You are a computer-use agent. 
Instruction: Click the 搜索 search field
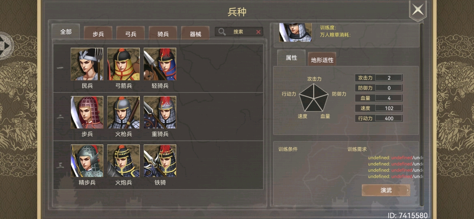click(x=239, y=32)
